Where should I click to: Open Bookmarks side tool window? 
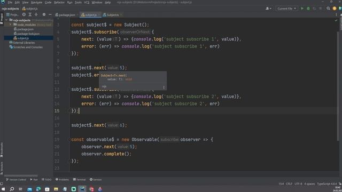click(x=2, y=150)
